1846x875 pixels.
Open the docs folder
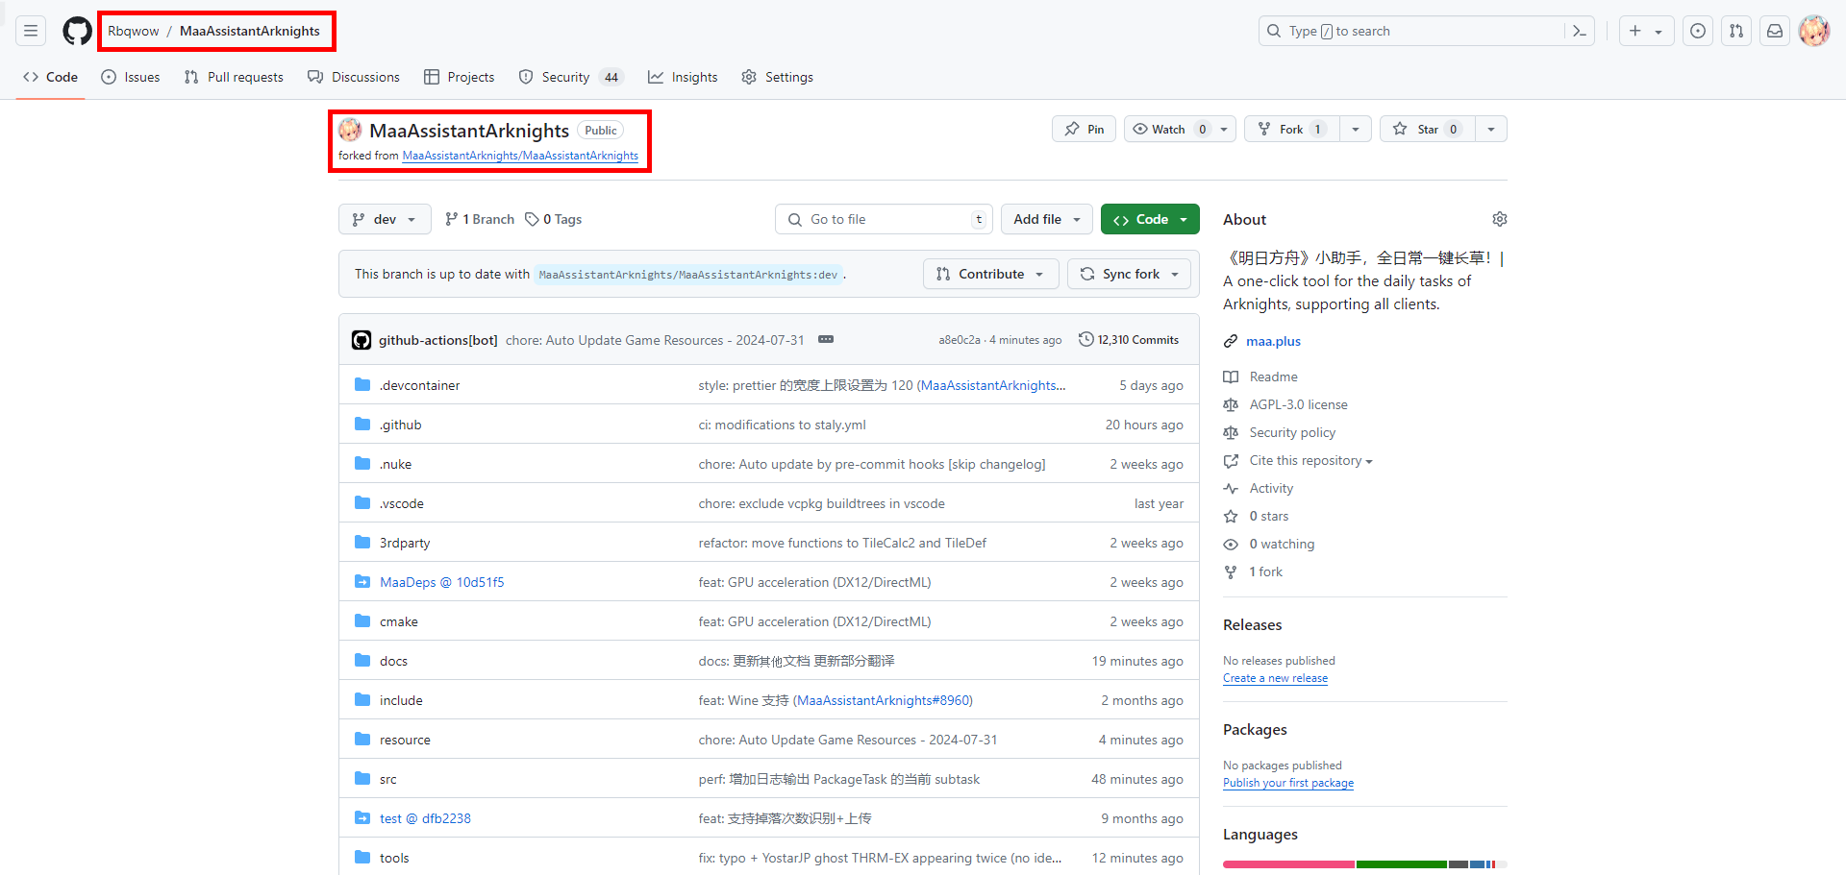point(393,661)
